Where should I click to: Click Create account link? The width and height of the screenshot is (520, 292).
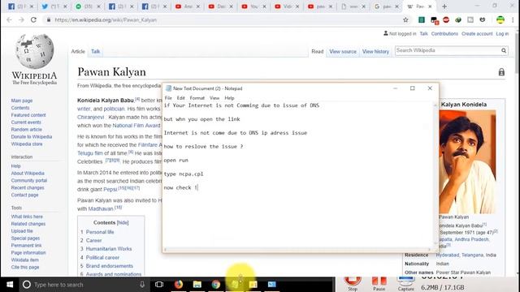(x=477, y=34)
